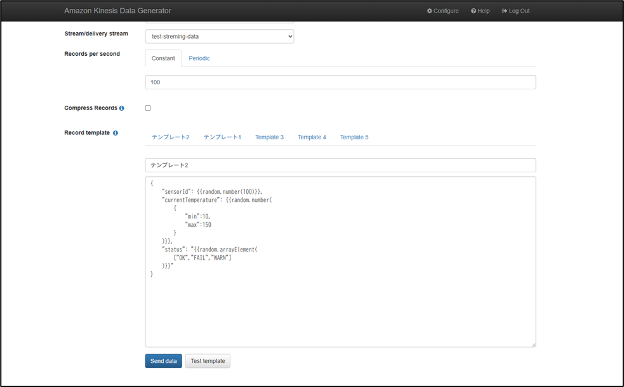Click the "max":150 line in the template
This screenshot has width=624, height=387.
(198, 225)
